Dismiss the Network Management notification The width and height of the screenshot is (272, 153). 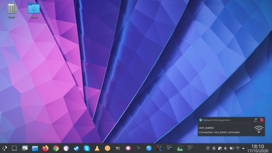click(262, 120)
